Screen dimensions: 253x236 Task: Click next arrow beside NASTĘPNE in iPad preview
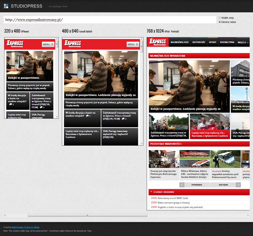(x=238, y=185)
